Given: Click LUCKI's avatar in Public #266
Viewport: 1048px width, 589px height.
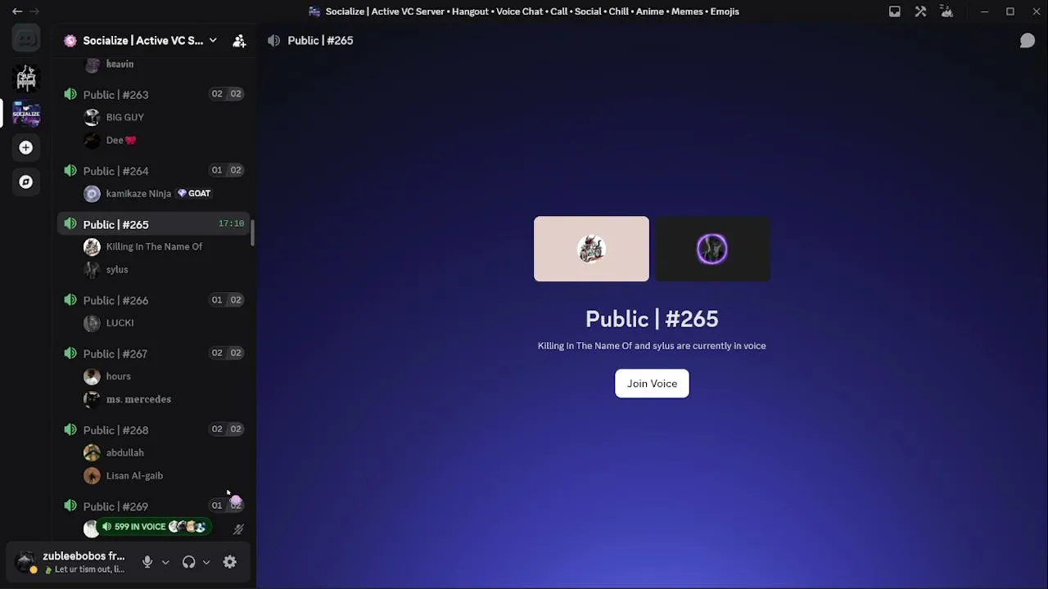Looking at the screenshot, I should (92, 322).
